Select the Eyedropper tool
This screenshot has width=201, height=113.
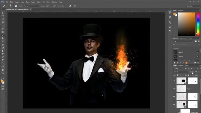[x=3, y=29]
